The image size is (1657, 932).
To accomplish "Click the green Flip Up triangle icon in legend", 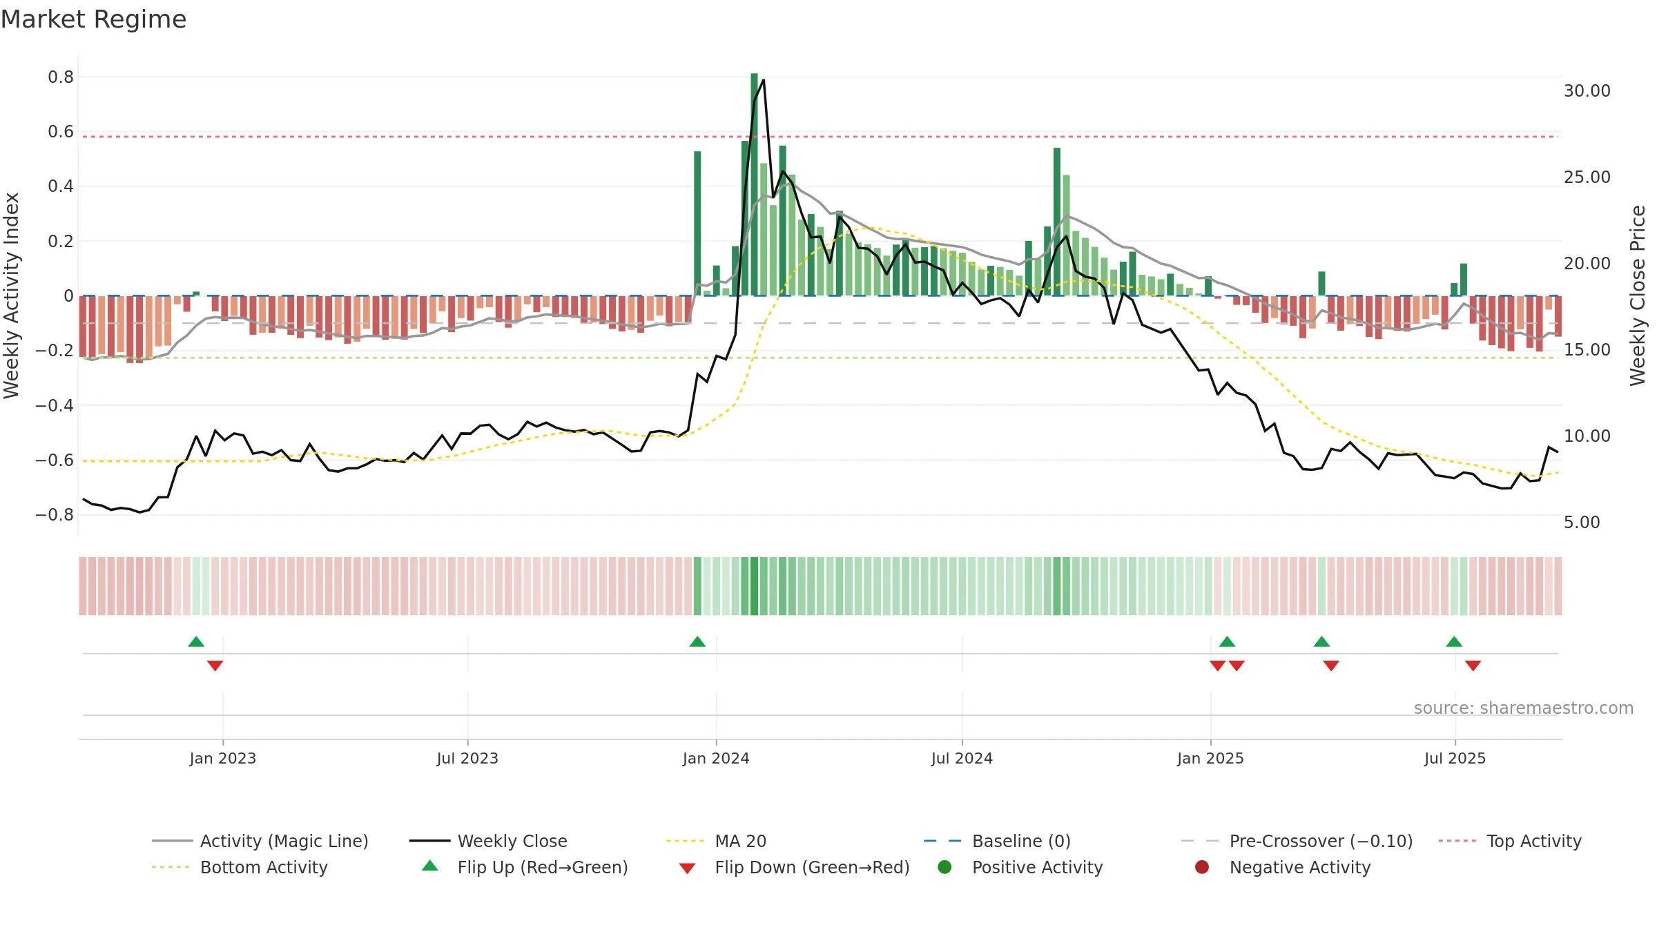I will click(430, 866).
